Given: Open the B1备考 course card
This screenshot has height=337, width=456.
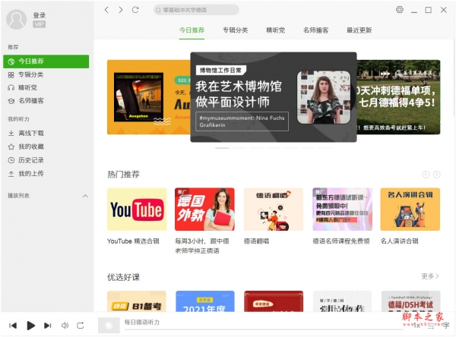Looking at the screenshot, I should click(x=137, y=301).
